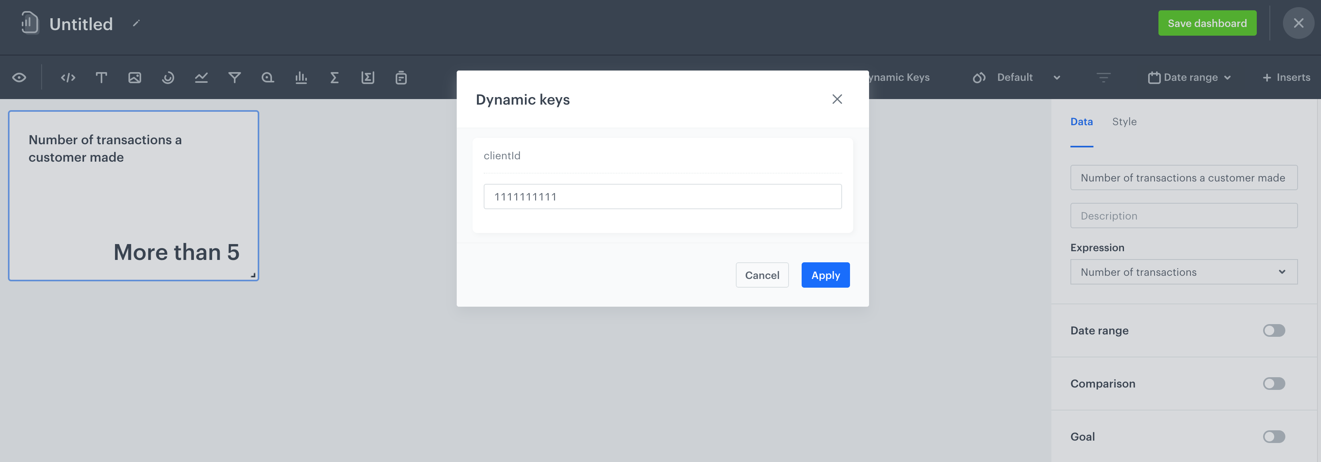1321x462 pixels.
Task: Open the code embed tool
Action: click(x=68, y=77)
